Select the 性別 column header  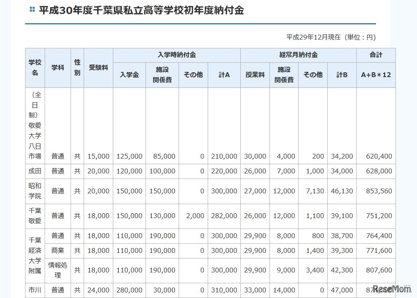[x=77, y=68]
